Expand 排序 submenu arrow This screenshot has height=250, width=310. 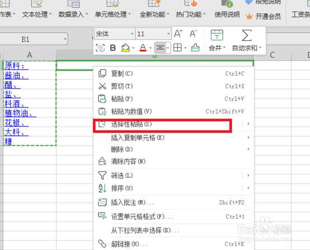pyautogui.click(x=248, y=188)
